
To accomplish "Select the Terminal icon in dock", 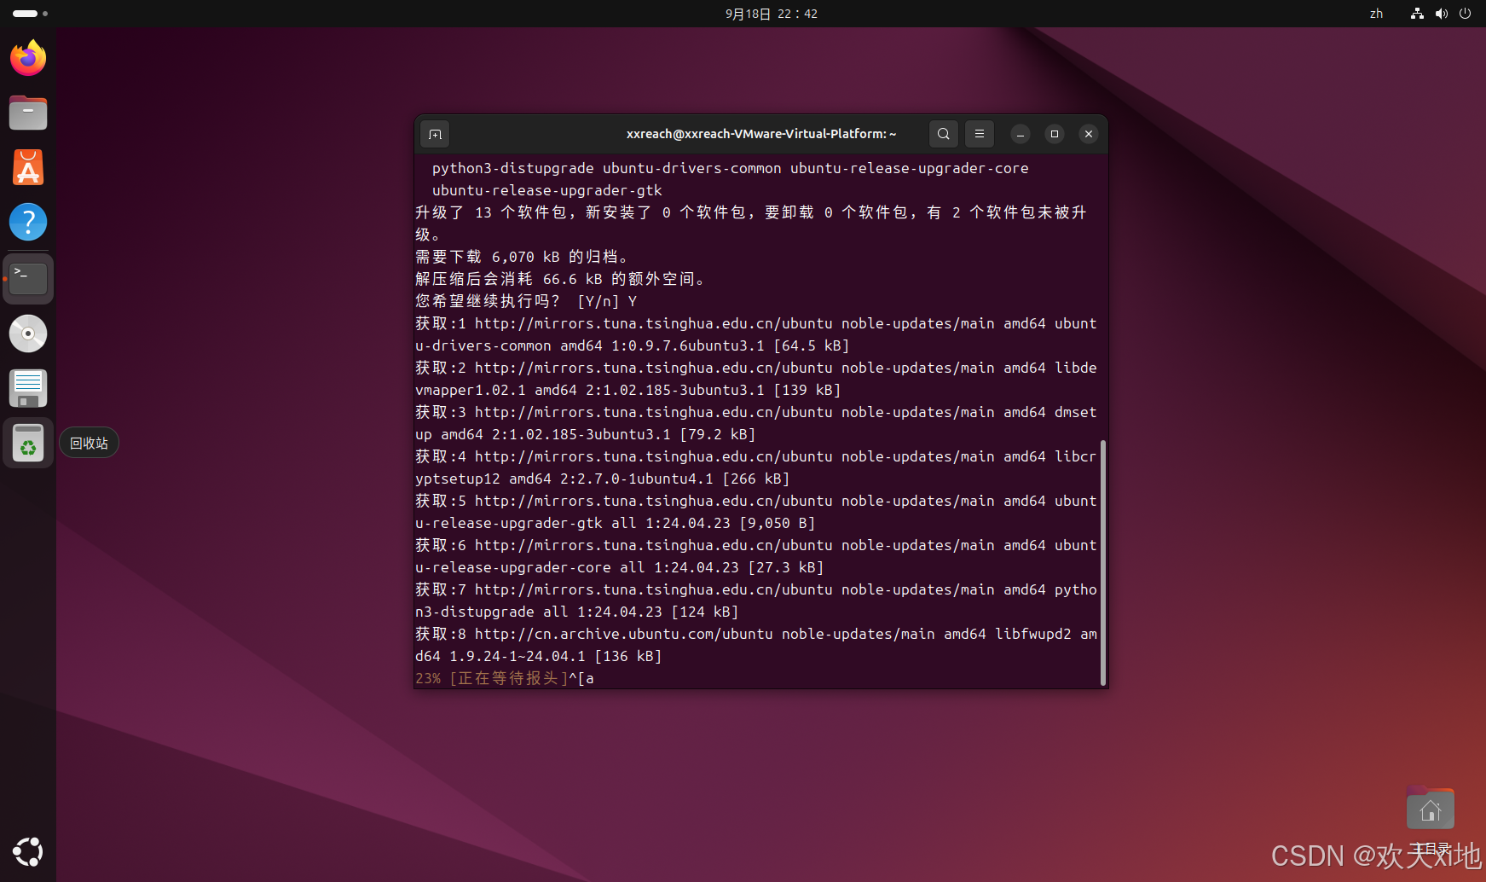I will pyautogui.click(x=28, y=279).
